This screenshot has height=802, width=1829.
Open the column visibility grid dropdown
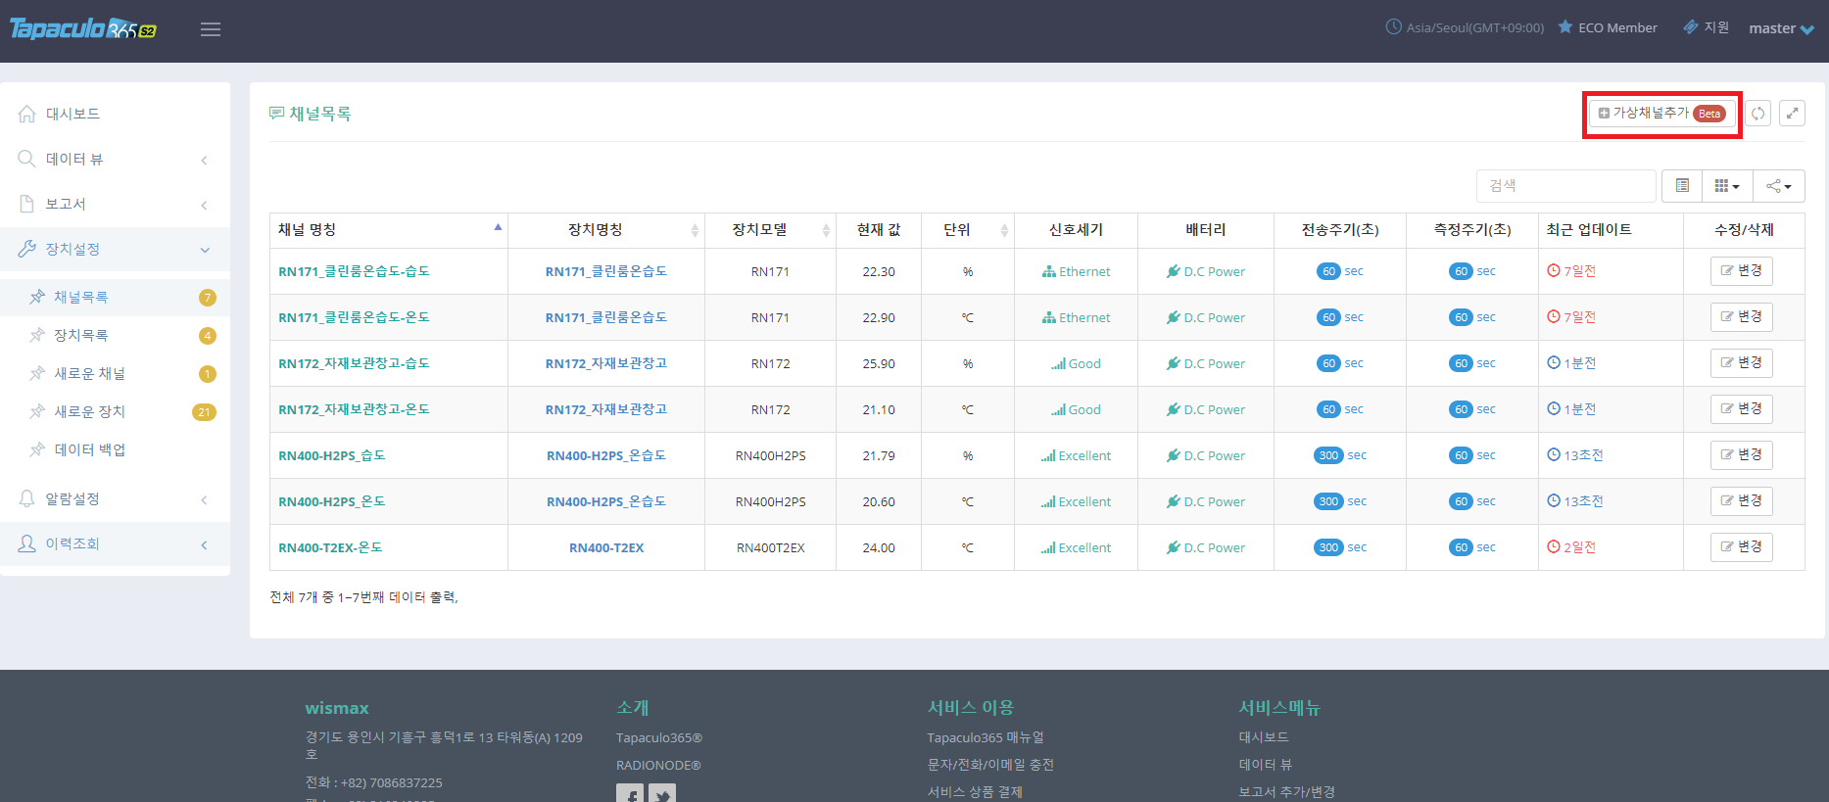[x=1727, y=186]
